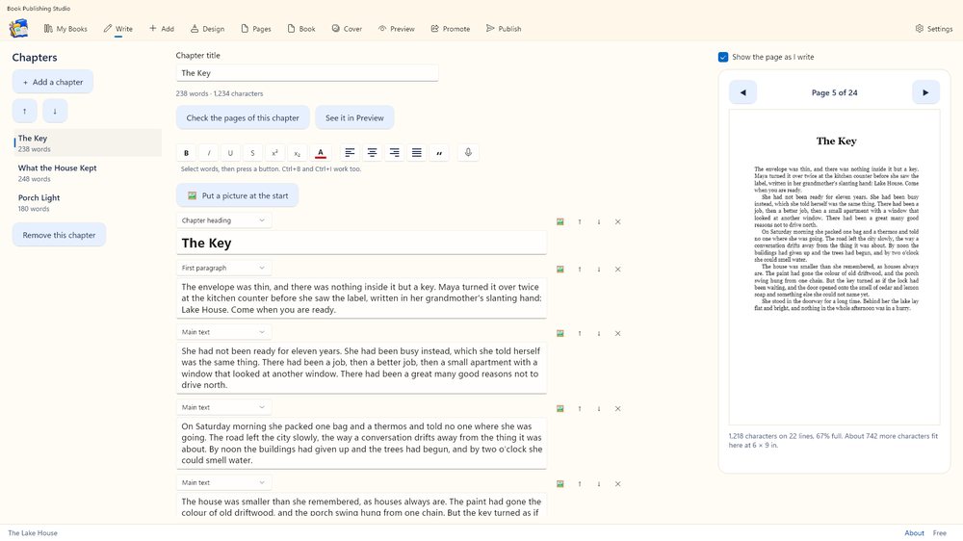Screen dimensions: 963x541
Task: Move 'The house was smaller' block down
Action: click(x=599, y=484)
